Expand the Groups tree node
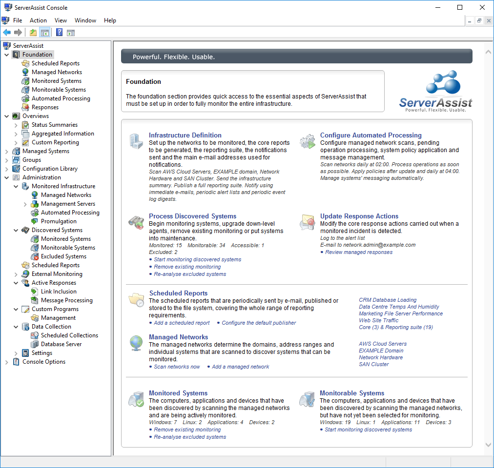The width and height of the screenshot is (494, 468). pos(7,160)
